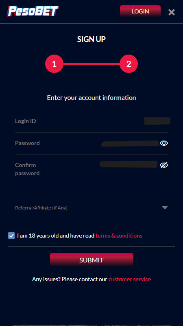This screenshot has height=326, width=183.
Task: Submit the sign up form
Action: [91, 260]
